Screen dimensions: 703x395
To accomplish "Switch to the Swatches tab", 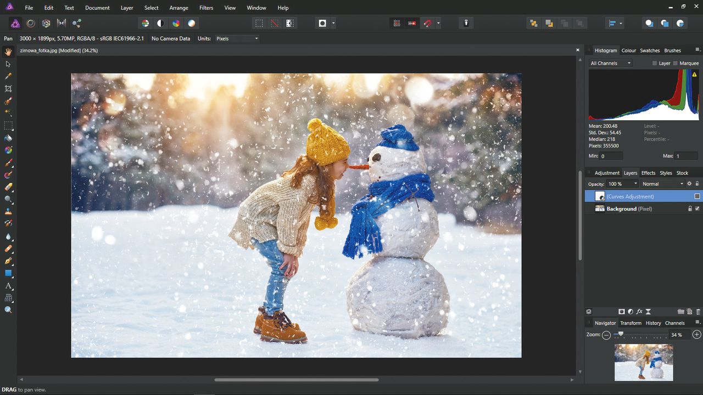I will click(650, 50).
